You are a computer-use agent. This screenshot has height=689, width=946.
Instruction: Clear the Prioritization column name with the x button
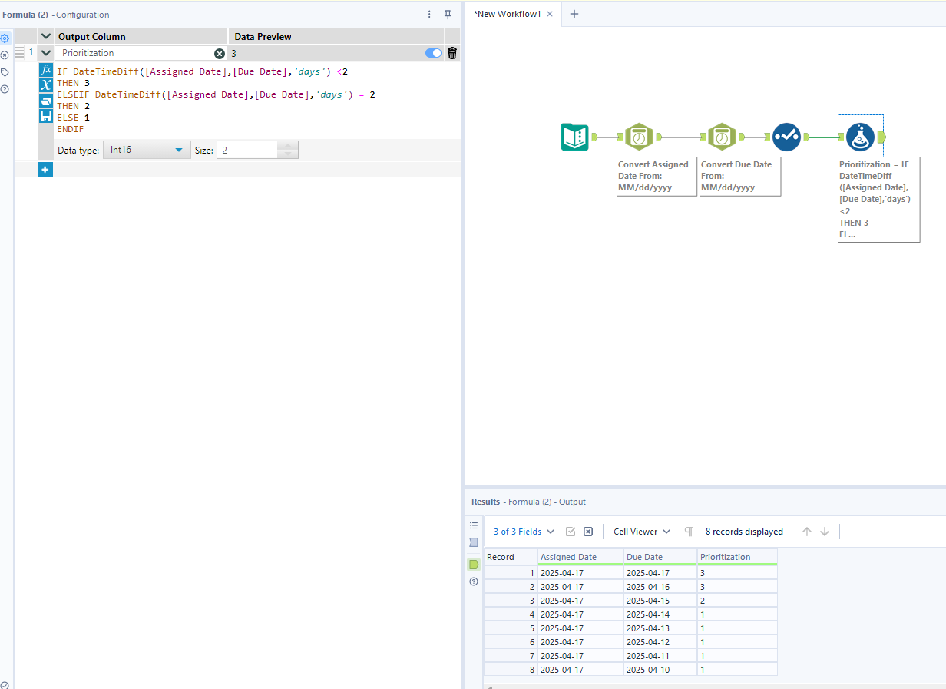point(220,53)
